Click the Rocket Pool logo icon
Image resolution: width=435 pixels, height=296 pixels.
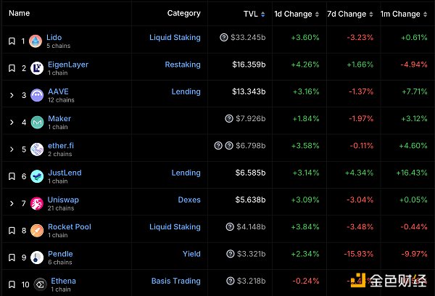(x=36, y=231)
